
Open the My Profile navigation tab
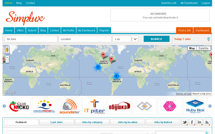69,30
